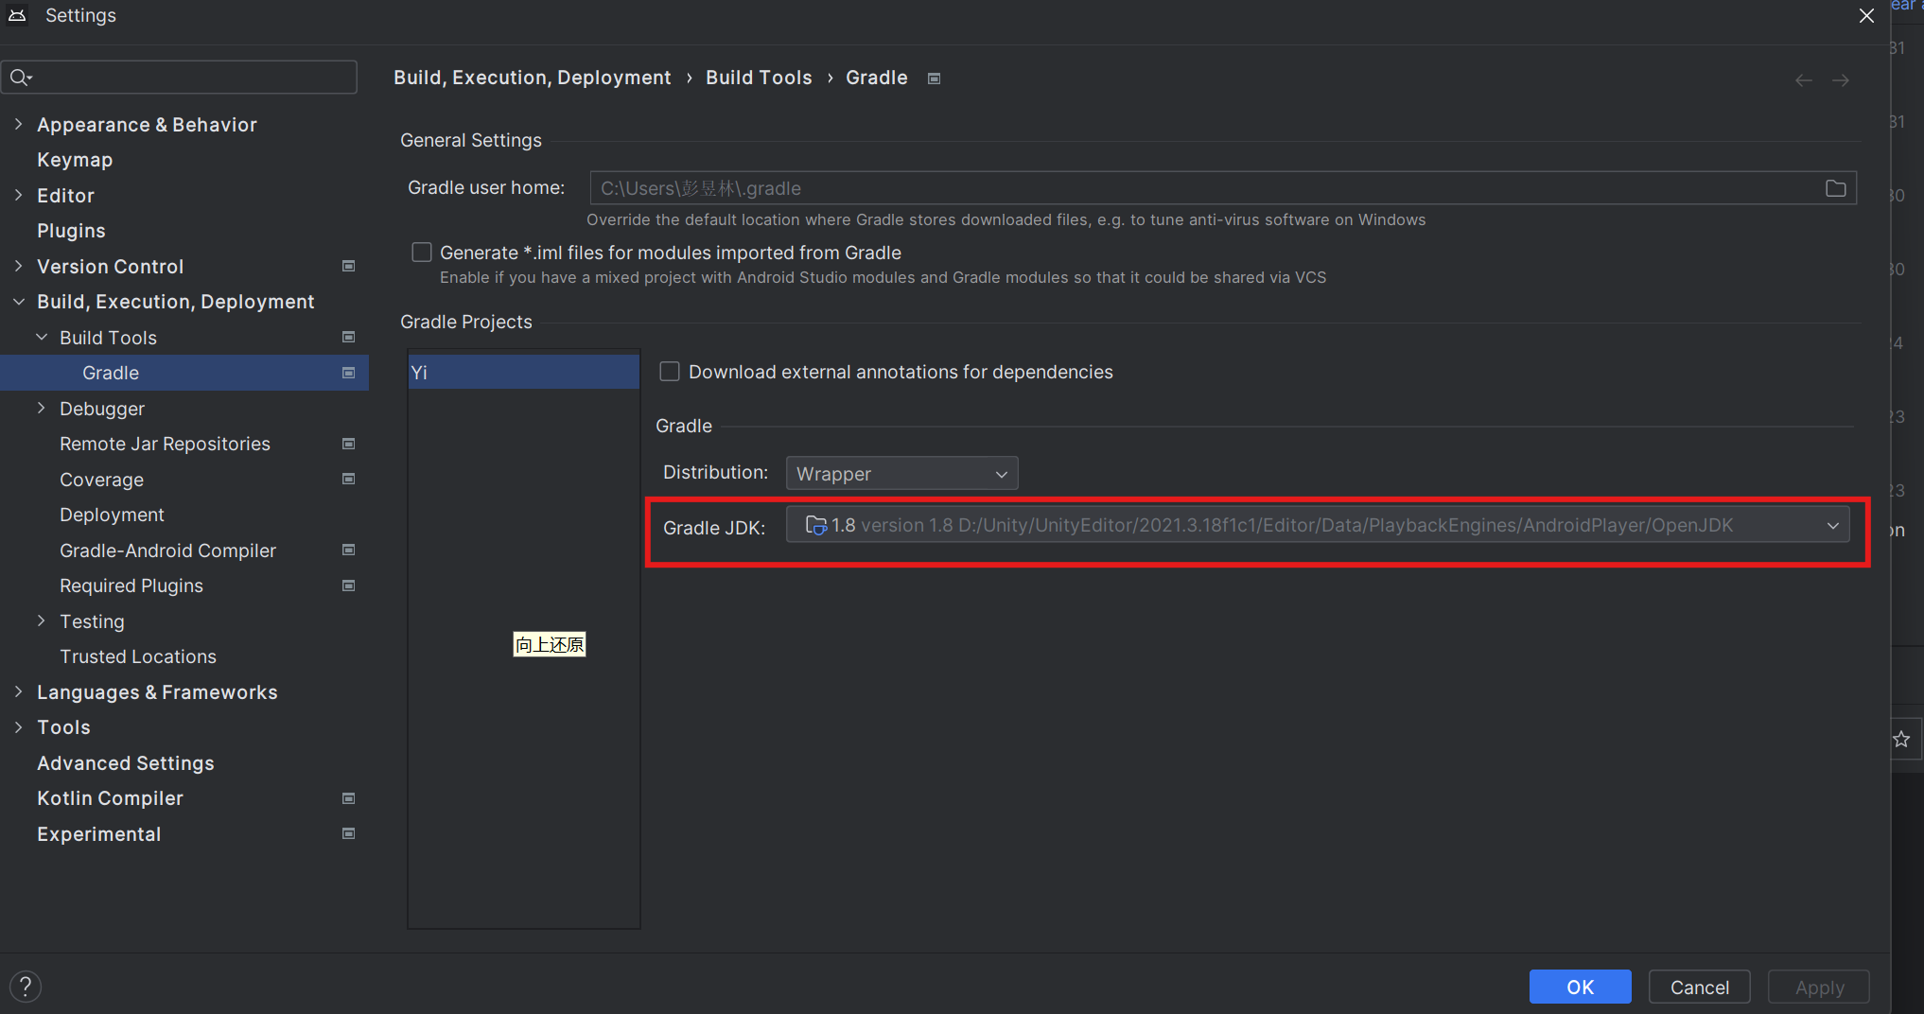Image resolution: width=1924 pixels, height=1014 pixels.
Task: Click the Apply button
Action: point(1817,987)
